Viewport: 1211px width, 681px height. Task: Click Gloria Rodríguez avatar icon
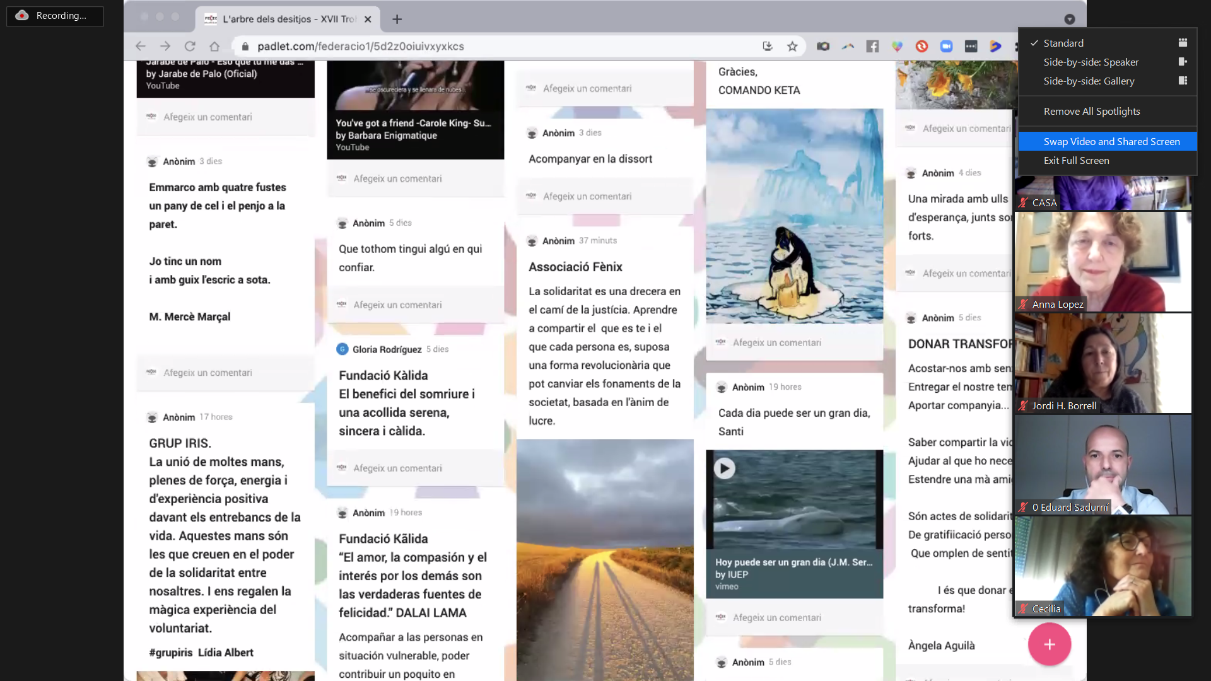tap(342, 349)
